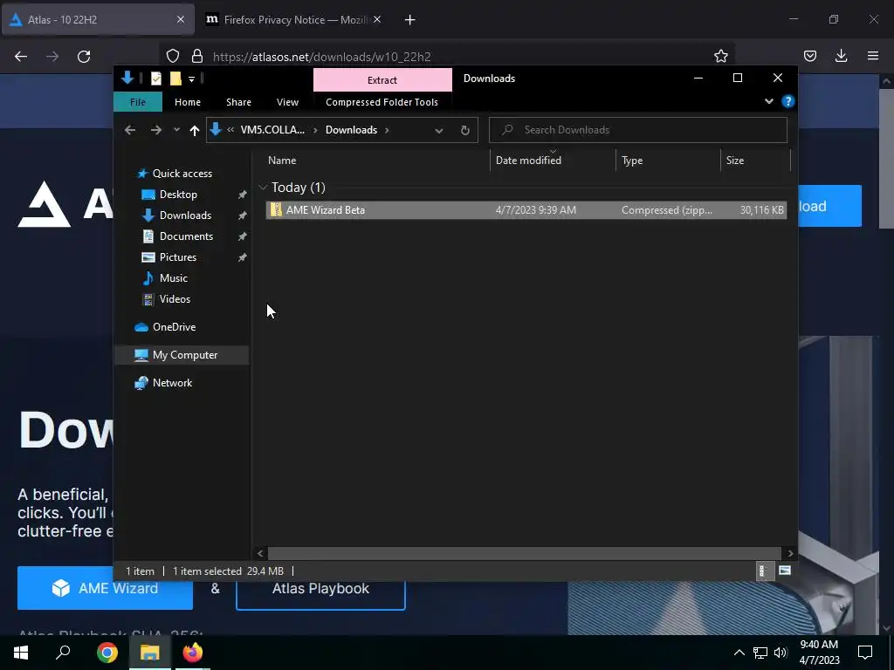Click 30,116 KB size cell

(761, 210)
